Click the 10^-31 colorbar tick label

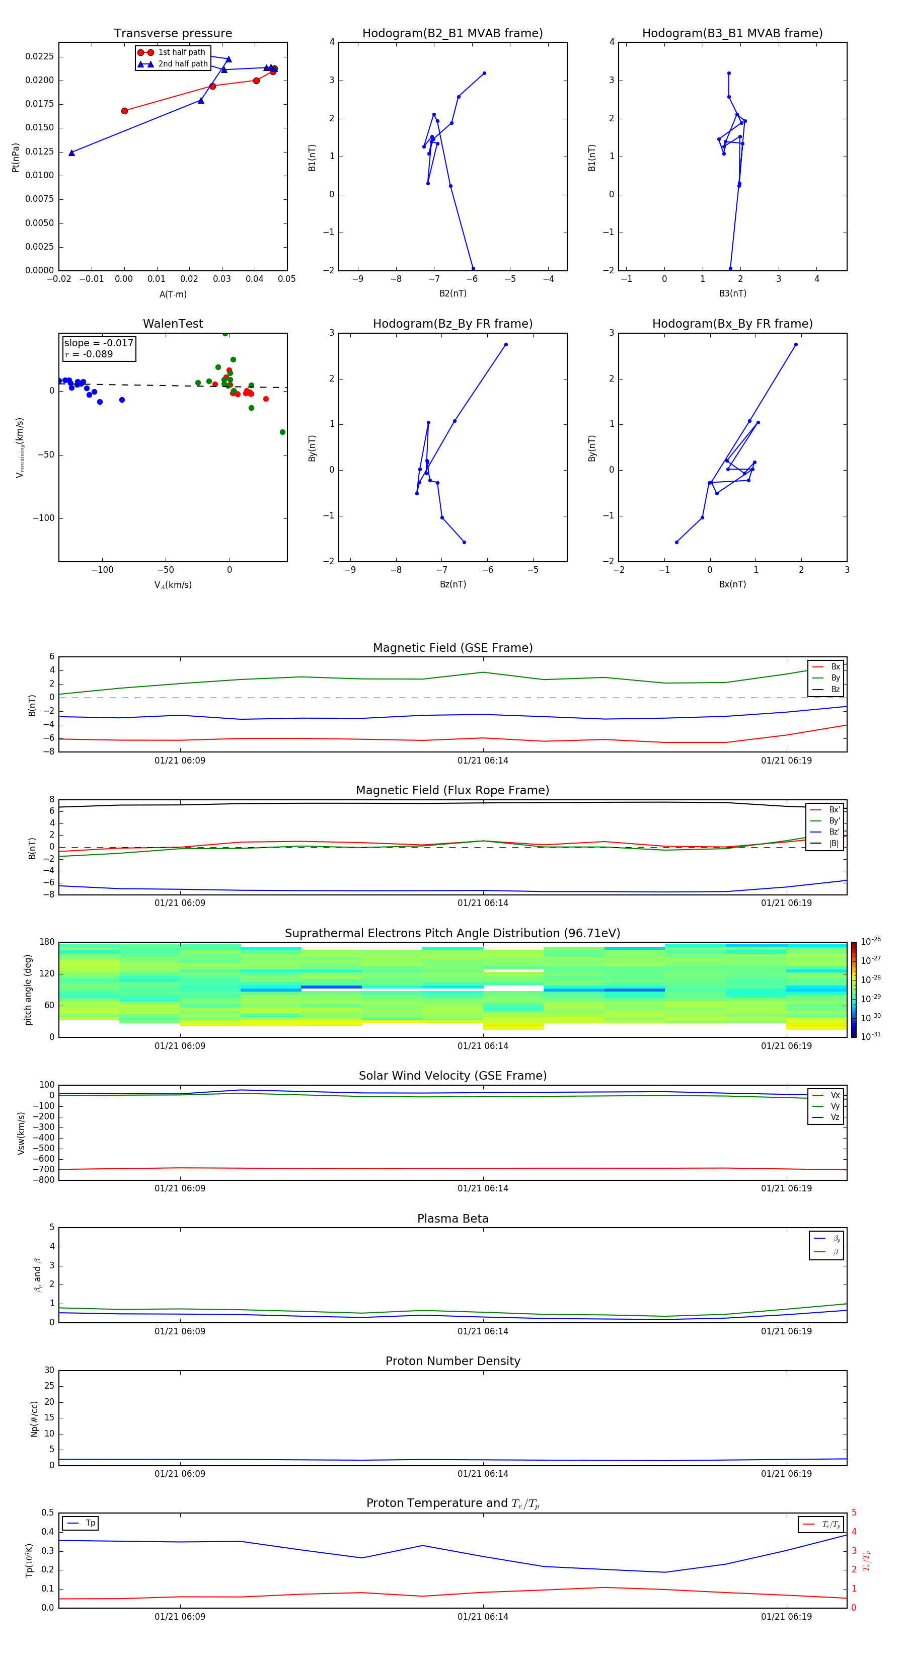click(x=871, y=1036)
